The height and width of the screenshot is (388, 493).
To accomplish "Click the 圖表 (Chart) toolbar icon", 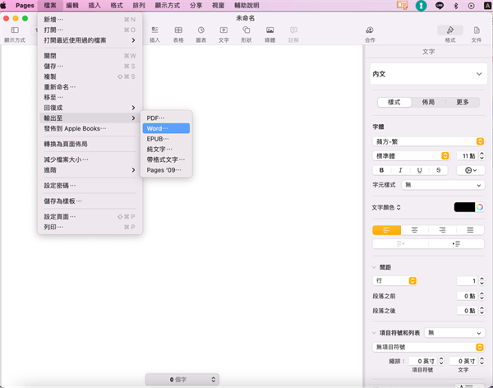I will (x=201, y=31).
